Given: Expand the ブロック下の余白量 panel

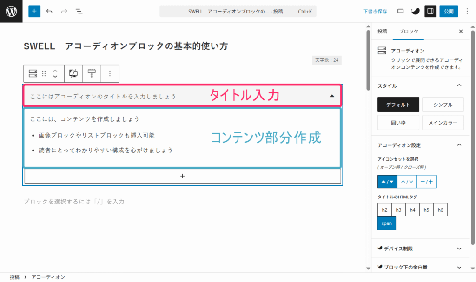Looking at the screenshot, I should click(x=421, y=267).
